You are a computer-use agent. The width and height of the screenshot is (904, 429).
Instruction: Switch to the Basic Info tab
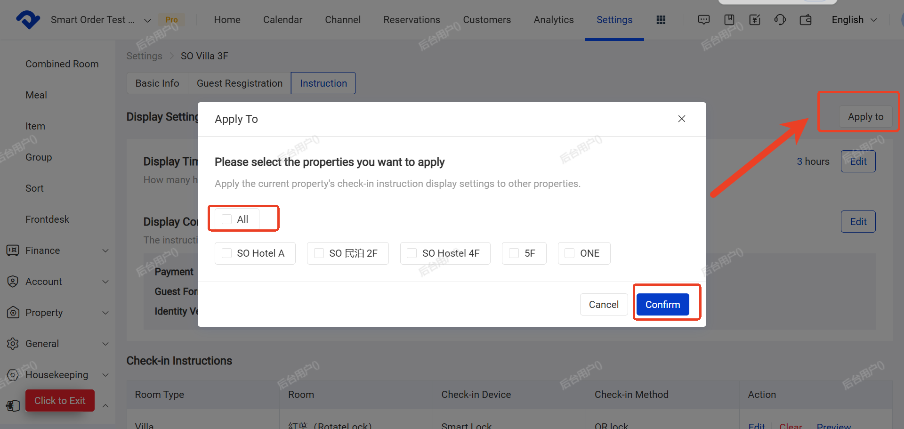pos(157,83)
